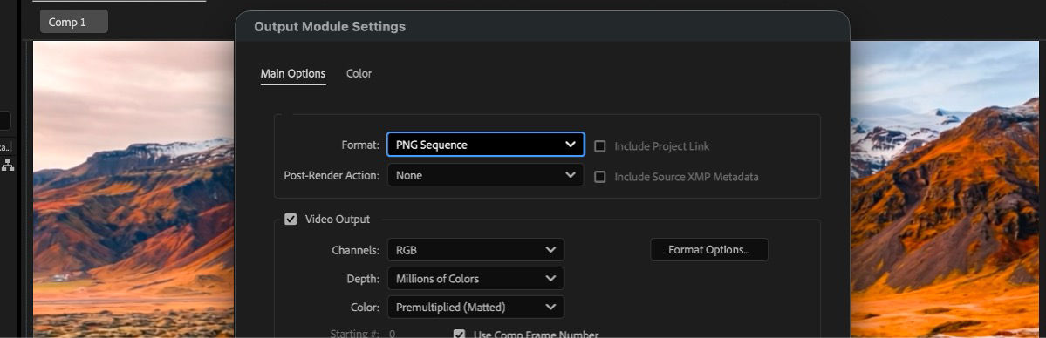Open the Post-Render Action None dropdown
1046x338 pixels.
pyautogui.click(x=486, y=175)
